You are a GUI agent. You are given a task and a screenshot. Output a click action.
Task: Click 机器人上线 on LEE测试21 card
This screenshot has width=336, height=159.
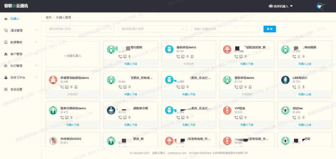305,94
